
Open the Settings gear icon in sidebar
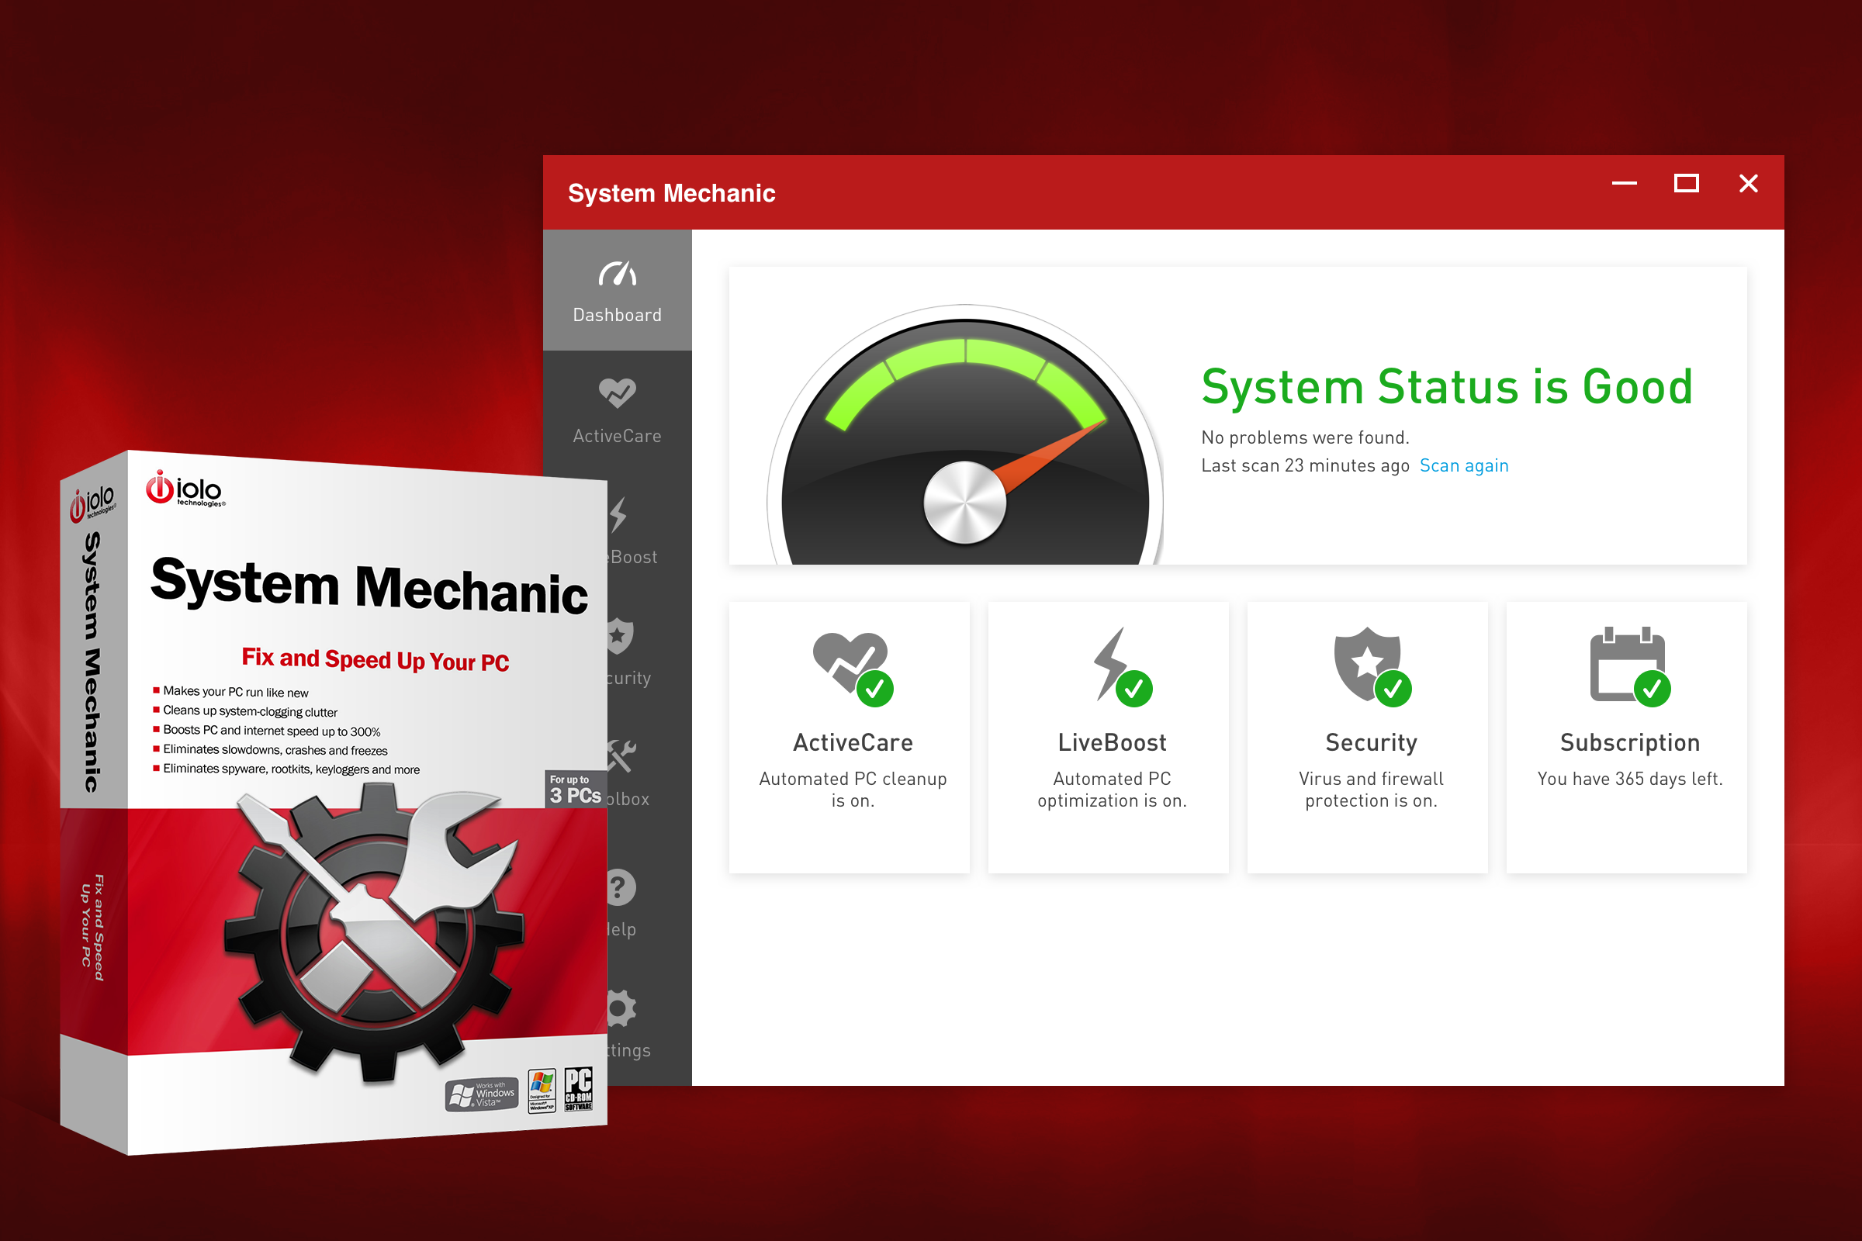(x=621, y=1008)
